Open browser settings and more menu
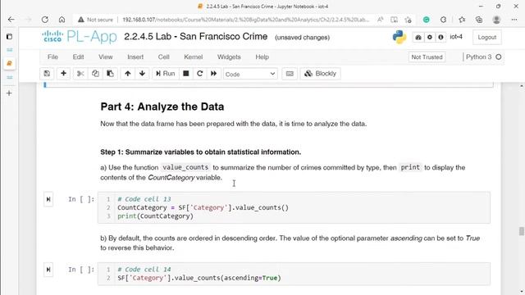525x295 pixels. click(514, 20)
